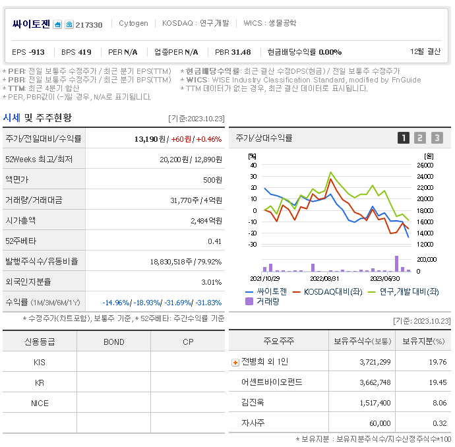Screen dimensions: 455x447
Task: Click the 2023/06/30 chart date label
Action: 385,279
